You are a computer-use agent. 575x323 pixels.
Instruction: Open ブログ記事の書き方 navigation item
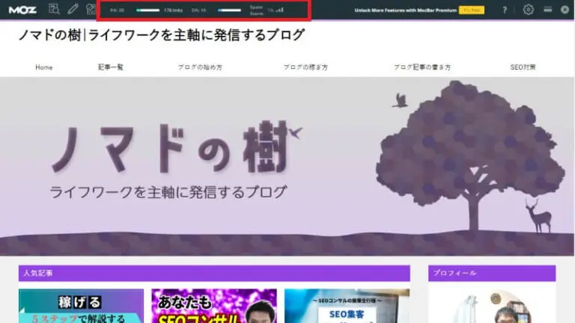(422, 67)
